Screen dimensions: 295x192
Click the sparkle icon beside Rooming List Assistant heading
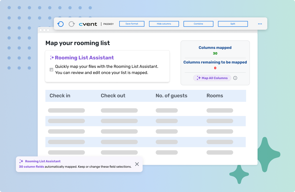point(51,57)
